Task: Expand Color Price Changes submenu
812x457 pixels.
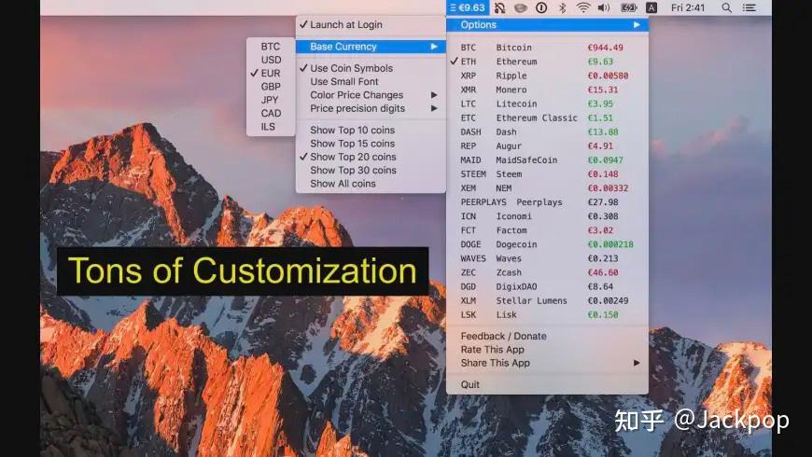Action: point(371,95)
